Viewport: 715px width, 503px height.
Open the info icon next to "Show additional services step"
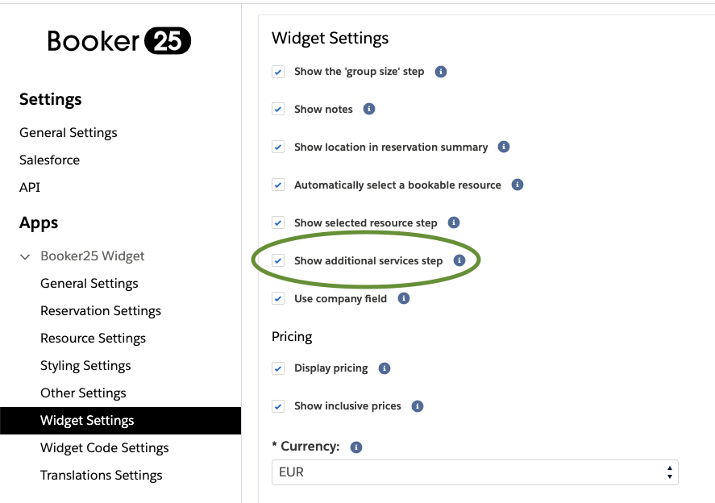(459, 260)
